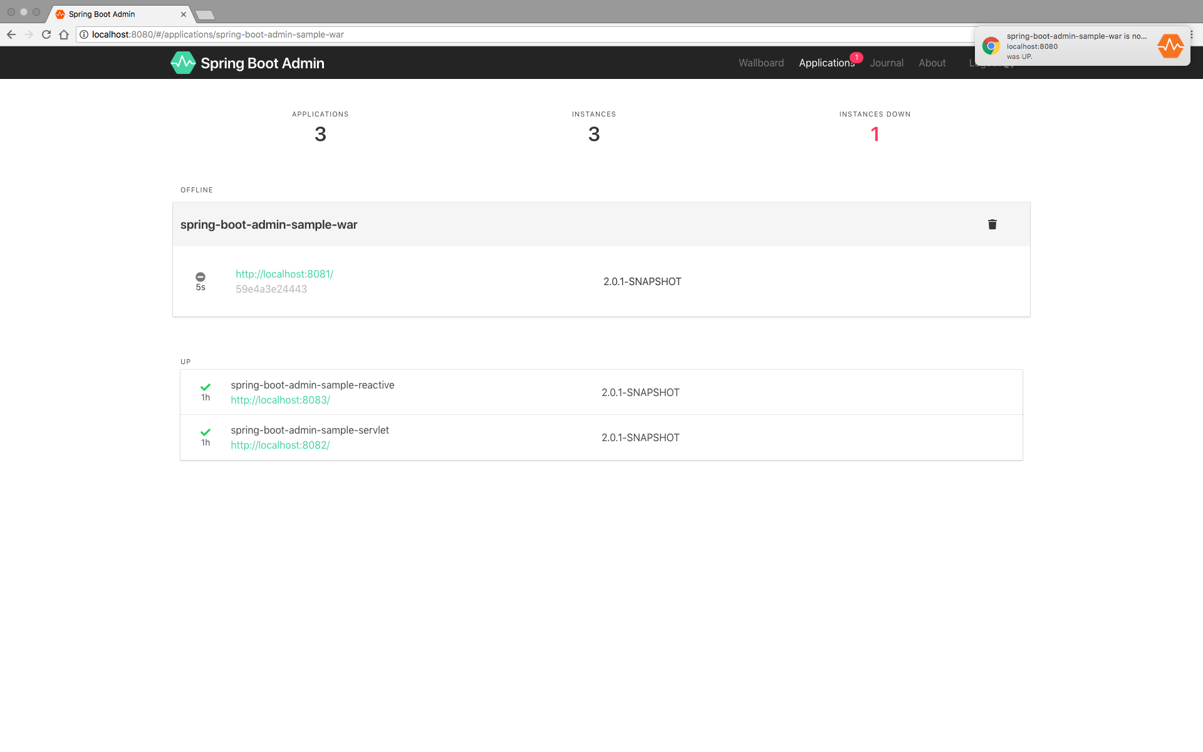Click the delete trash icon for spring-boot-admin-sample-war
The height and width of the screenshot is (752, 1203).
992,224
